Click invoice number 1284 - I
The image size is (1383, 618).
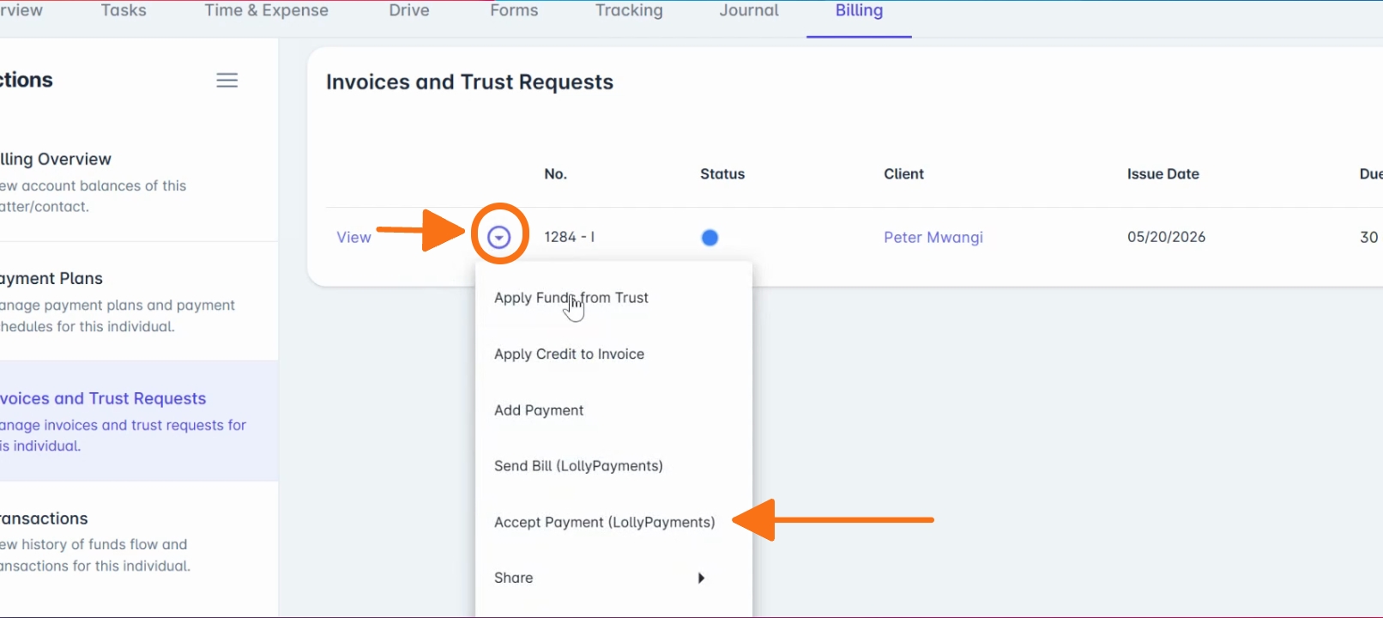point(569,237)
